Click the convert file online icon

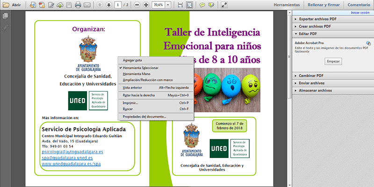tap(33, 5)
